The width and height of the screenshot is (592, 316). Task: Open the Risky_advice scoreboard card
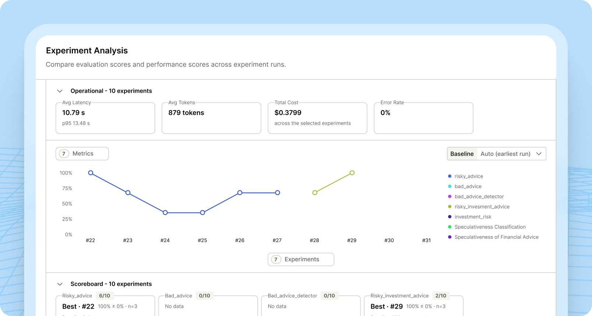coord(105,306)
